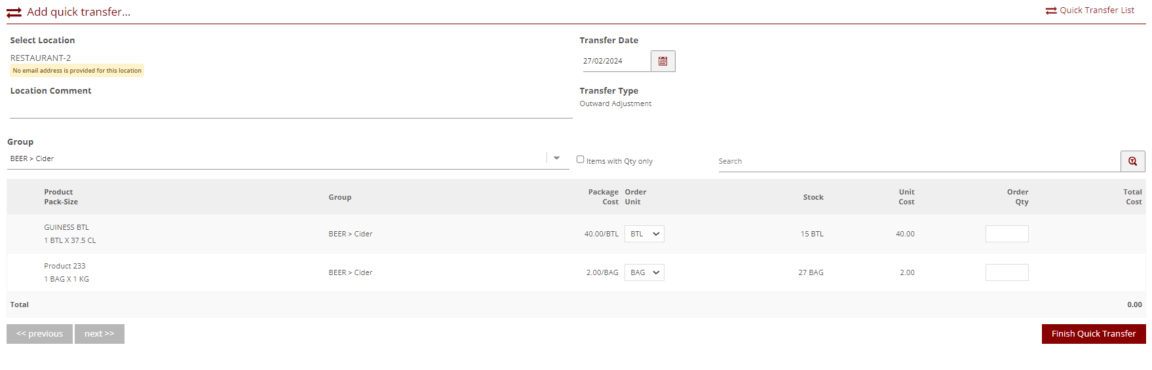Click the search magnifier icon button

tap(1132, 161)
